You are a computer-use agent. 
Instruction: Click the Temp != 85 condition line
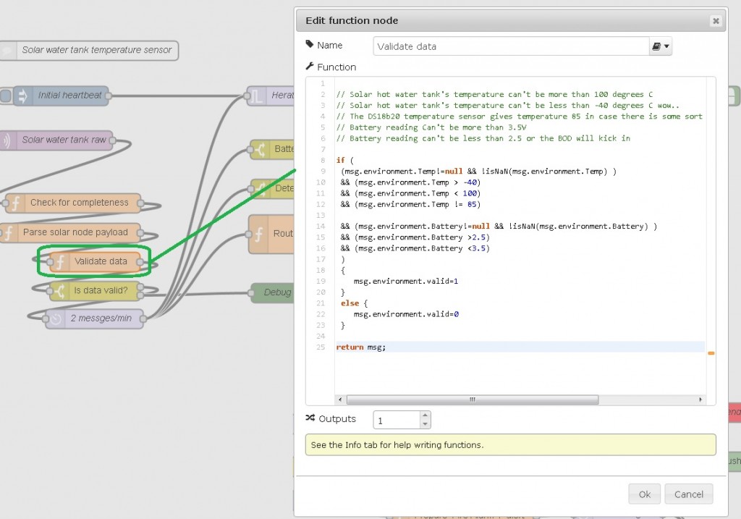coord(410,204)
